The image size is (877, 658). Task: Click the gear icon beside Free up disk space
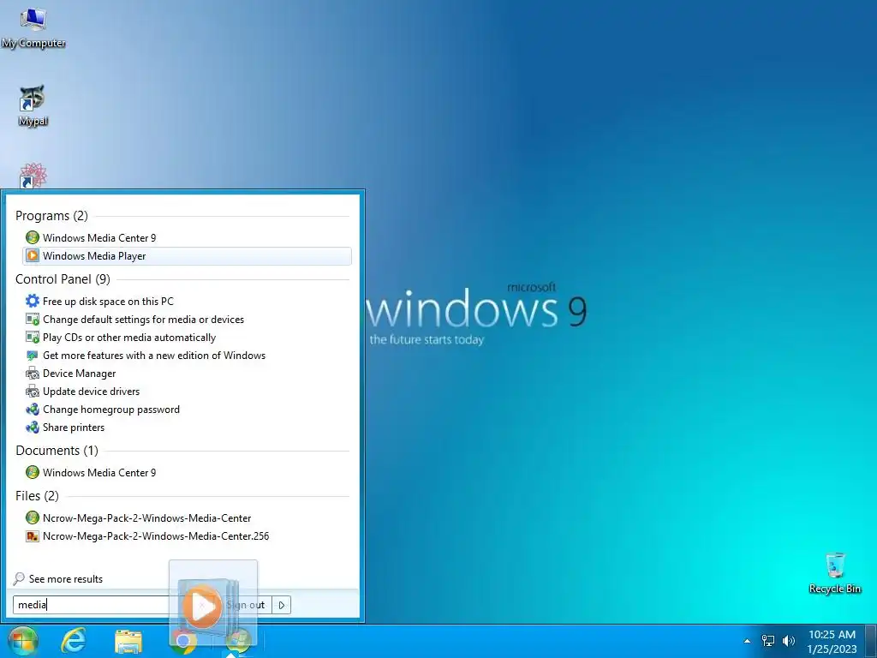[x=33, y=301]
